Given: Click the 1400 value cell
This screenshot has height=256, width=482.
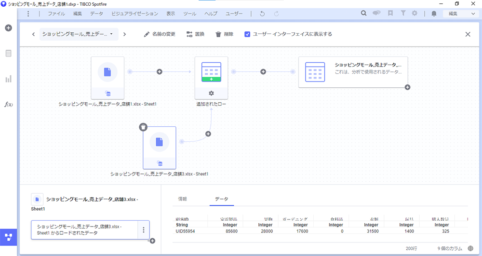Looking at the screenshot, I should click(409, 231).
